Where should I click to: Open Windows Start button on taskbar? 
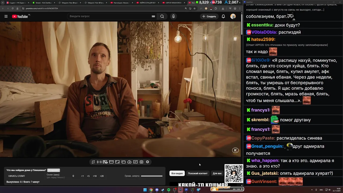pos(145,190)
